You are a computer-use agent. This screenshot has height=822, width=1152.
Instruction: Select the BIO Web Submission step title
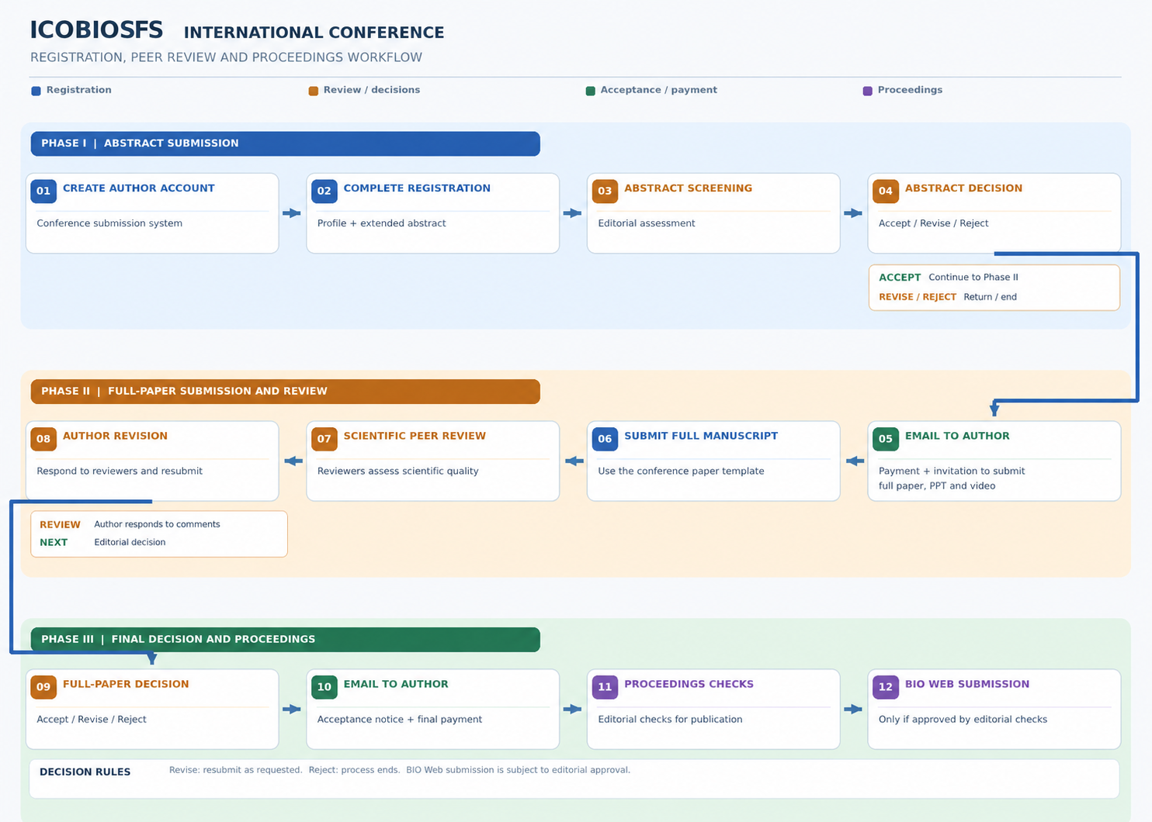click(967, 684)
